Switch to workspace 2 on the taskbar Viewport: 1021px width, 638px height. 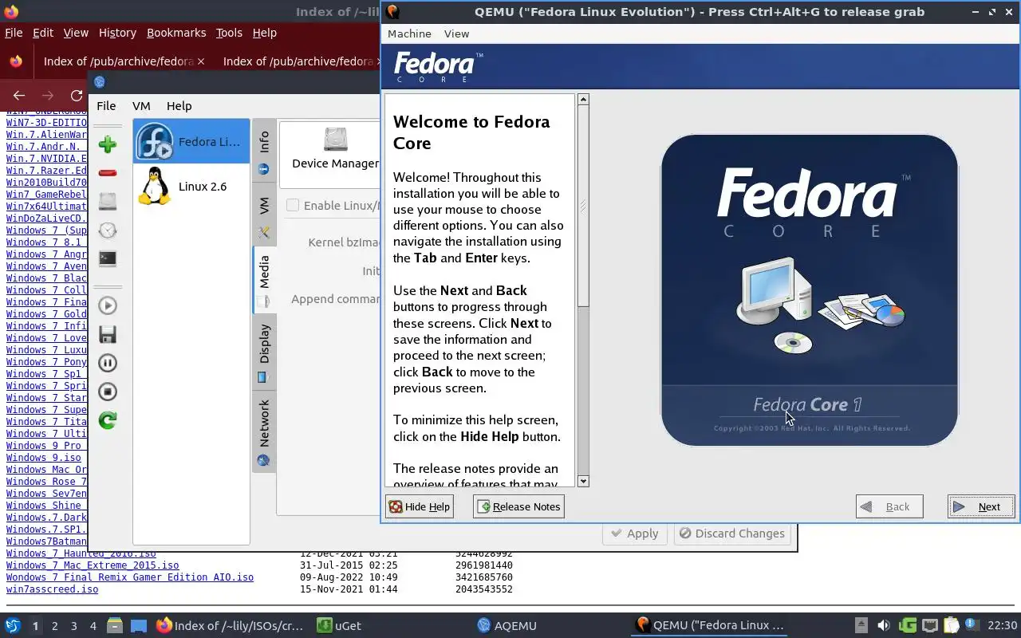54,626
